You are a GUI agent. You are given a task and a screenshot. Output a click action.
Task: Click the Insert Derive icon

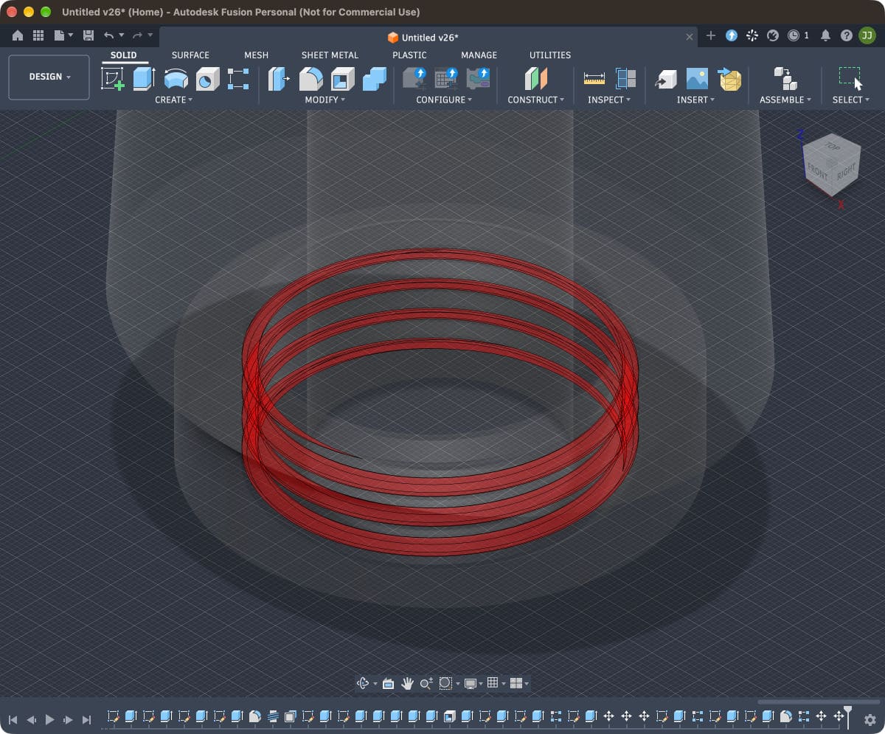click(x=665, y=78)
